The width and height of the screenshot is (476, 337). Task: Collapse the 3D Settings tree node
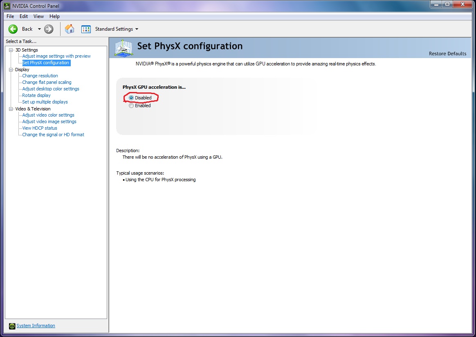tap(11, 50)
